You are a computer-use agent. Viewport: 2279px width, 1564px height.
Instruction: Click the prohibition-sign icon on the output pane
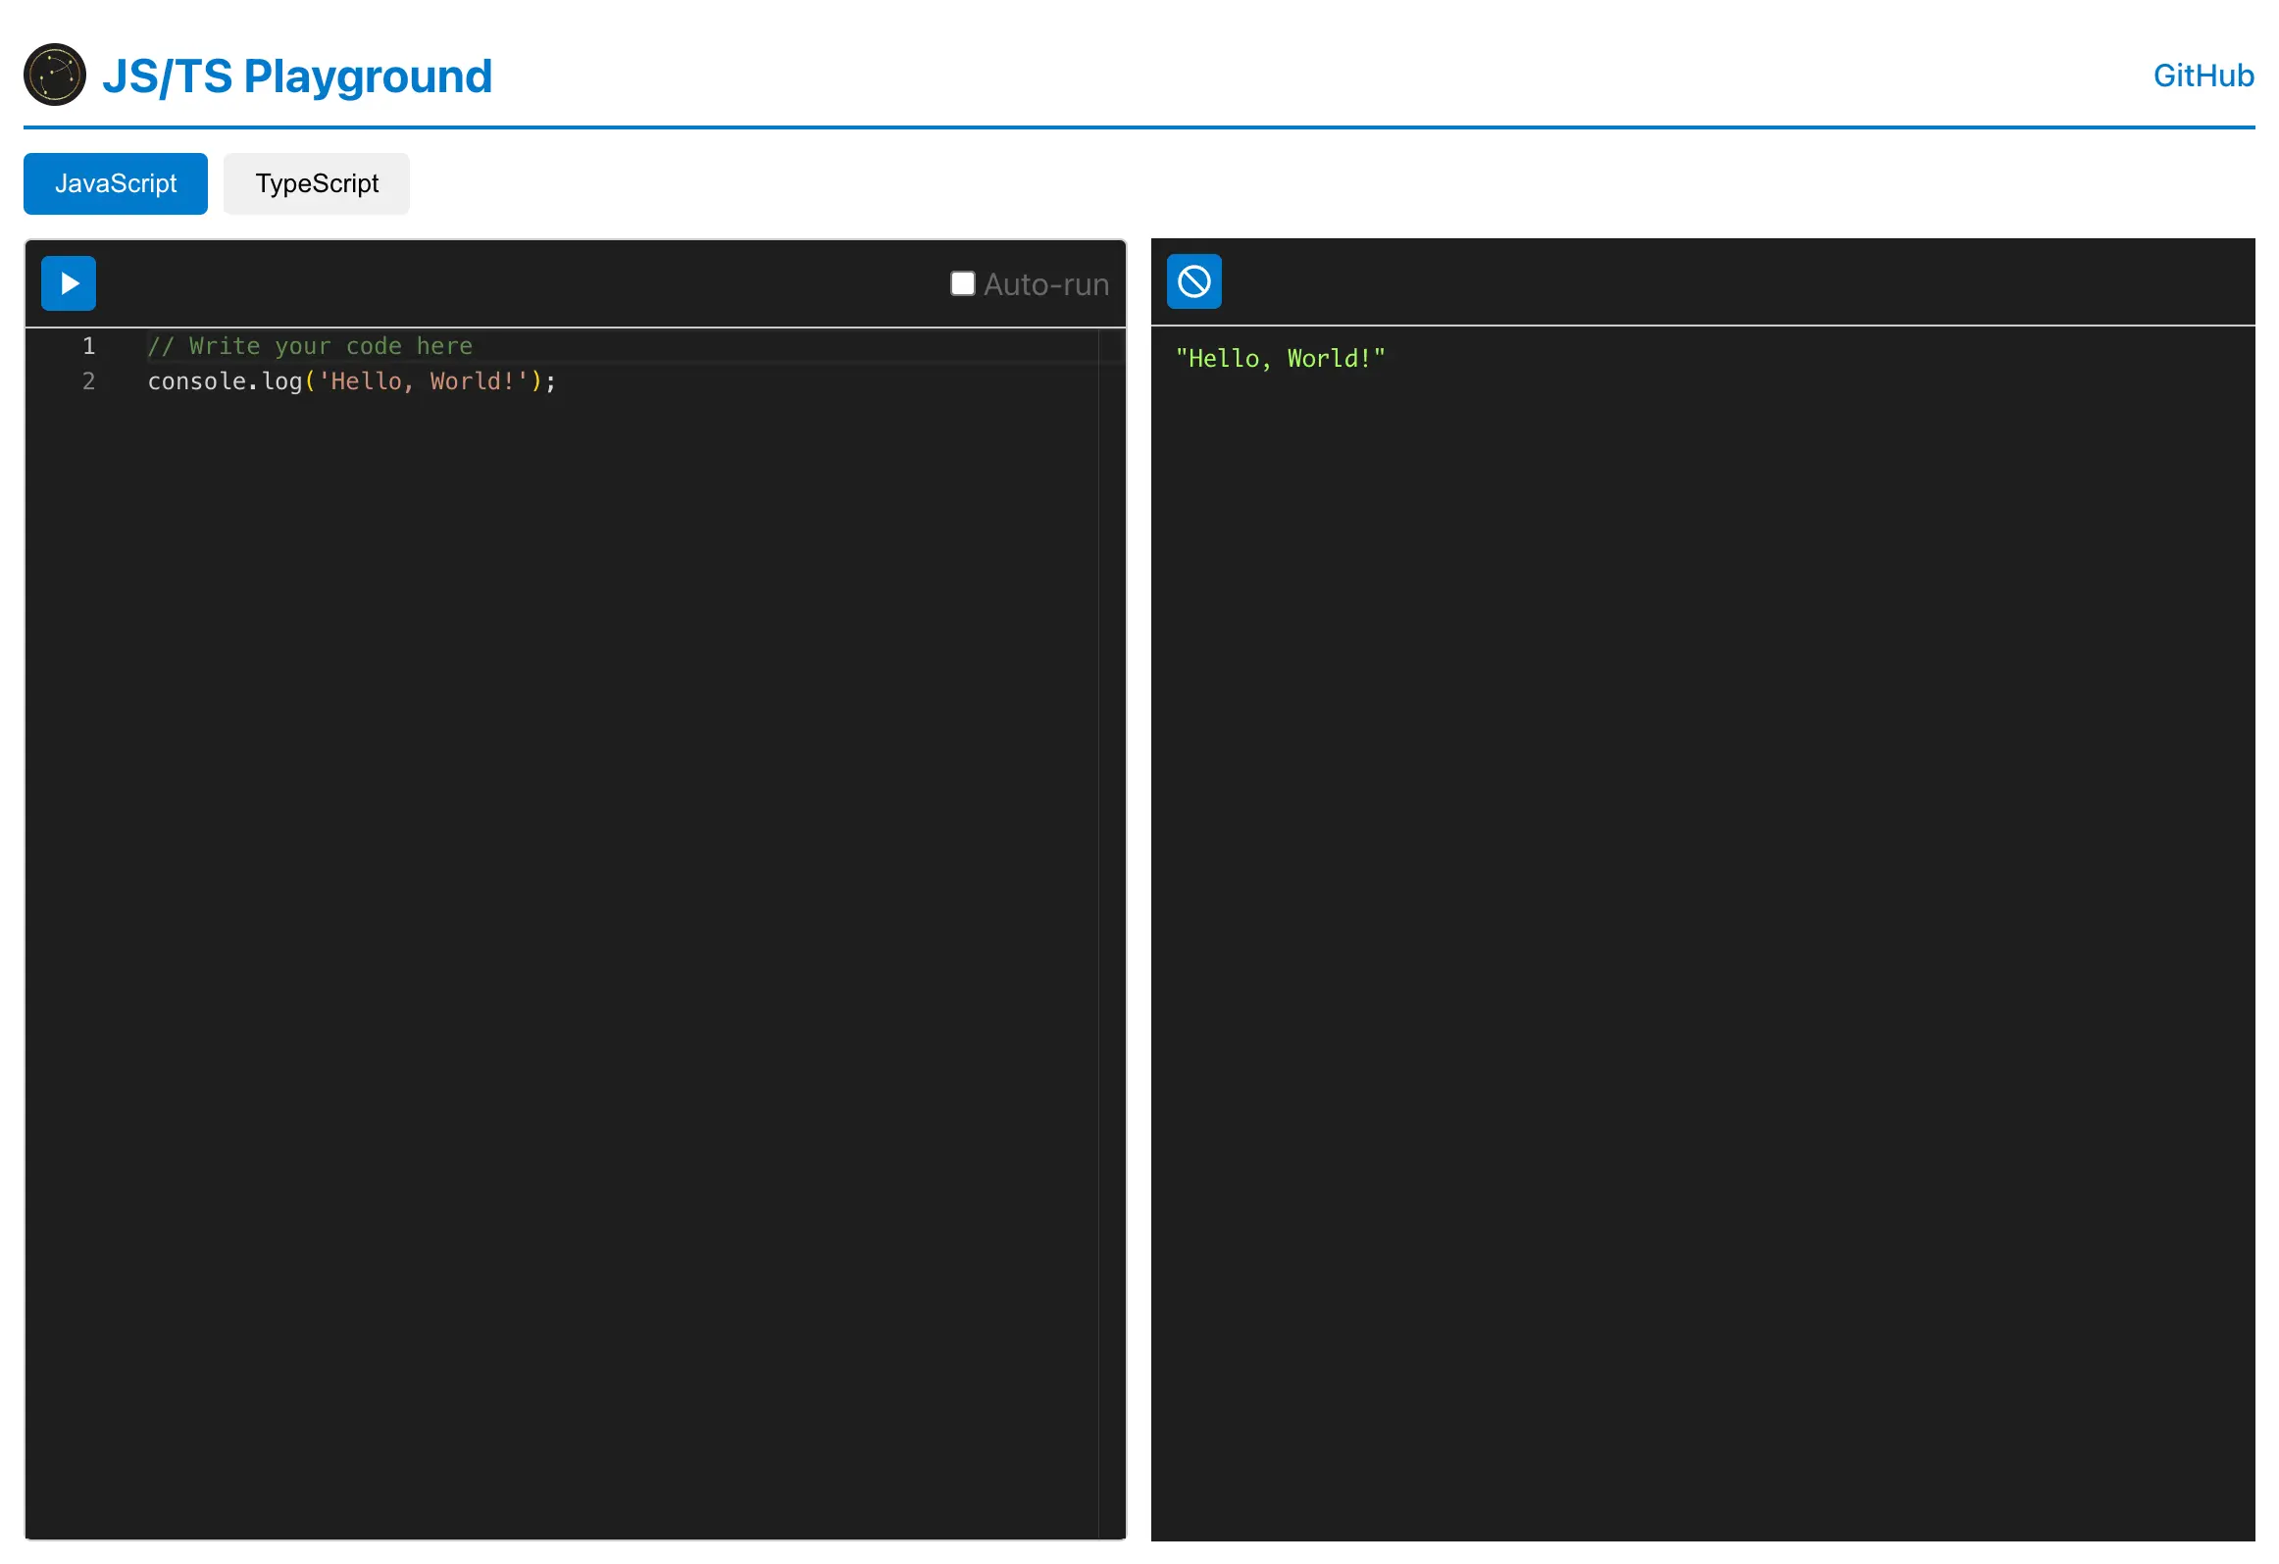pyautogui.click(x=1193, y=281)
